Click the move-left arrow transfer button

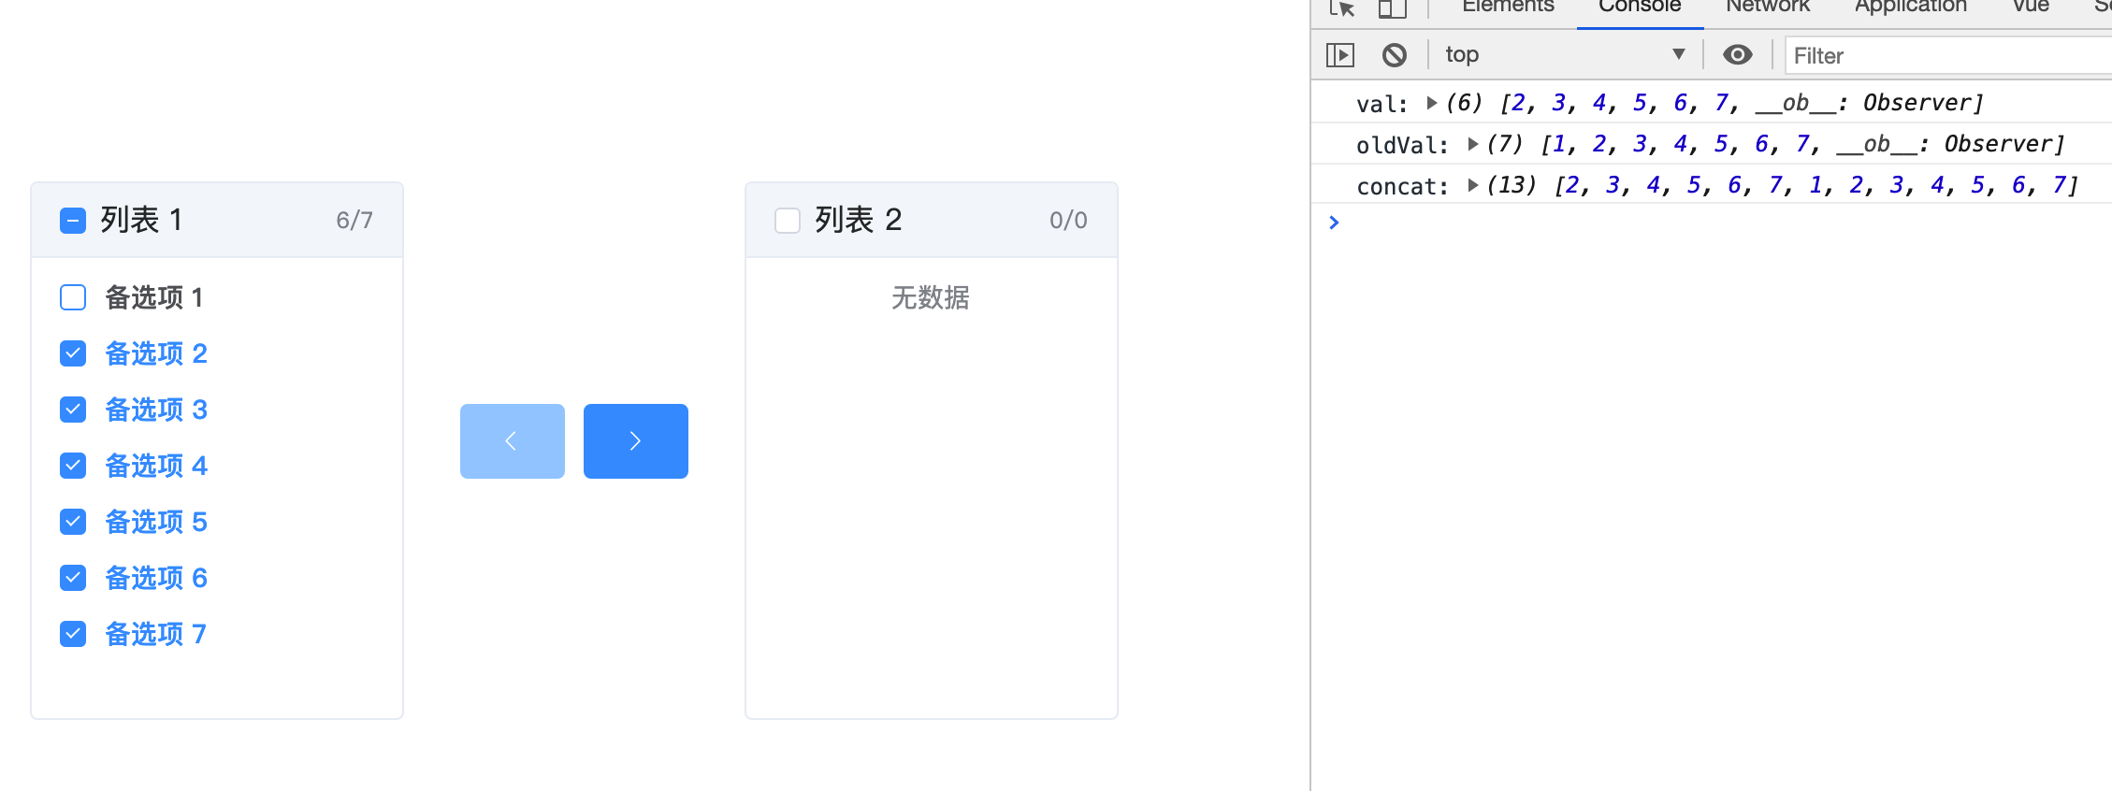click(513, 441)
